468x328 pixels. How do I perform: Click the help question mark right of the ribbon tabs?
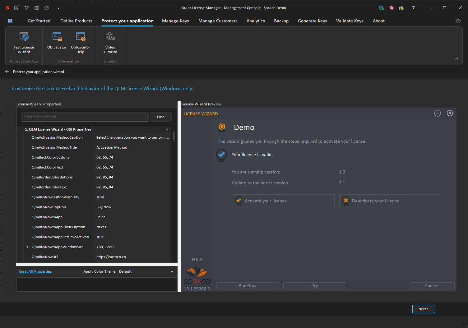[x=458, y=21]
